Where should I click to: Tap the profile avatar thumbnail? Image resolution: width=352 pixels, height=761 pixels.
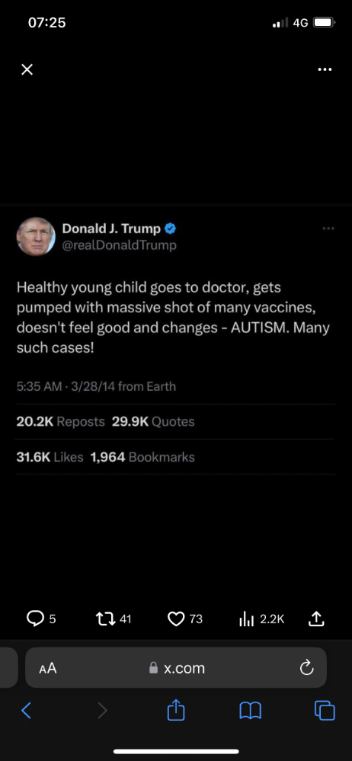pyautogui.click(x=36, y=236)
